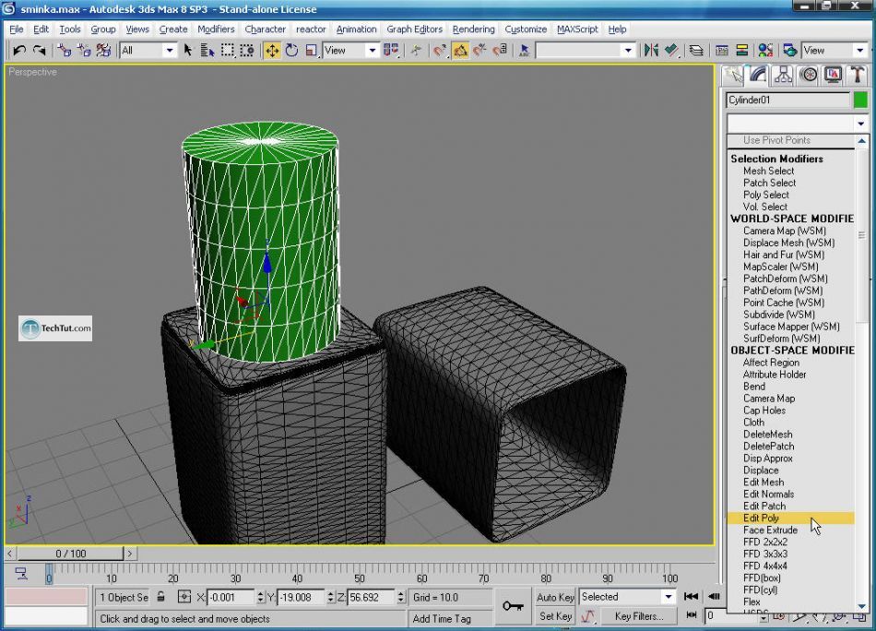876x631 pixels.
Task: Expand the Modifier List dropdown arrow
Action: coord(860,124)
